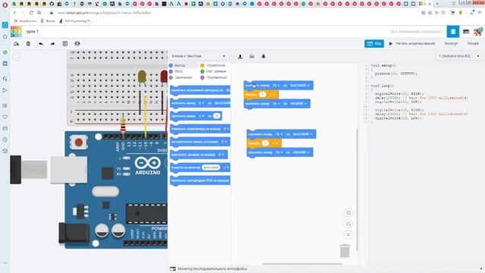Click the zoom-to-fit circle icon on the canvas
The height and width of the screenshot is (273, 485).
[x=17, y=56]
